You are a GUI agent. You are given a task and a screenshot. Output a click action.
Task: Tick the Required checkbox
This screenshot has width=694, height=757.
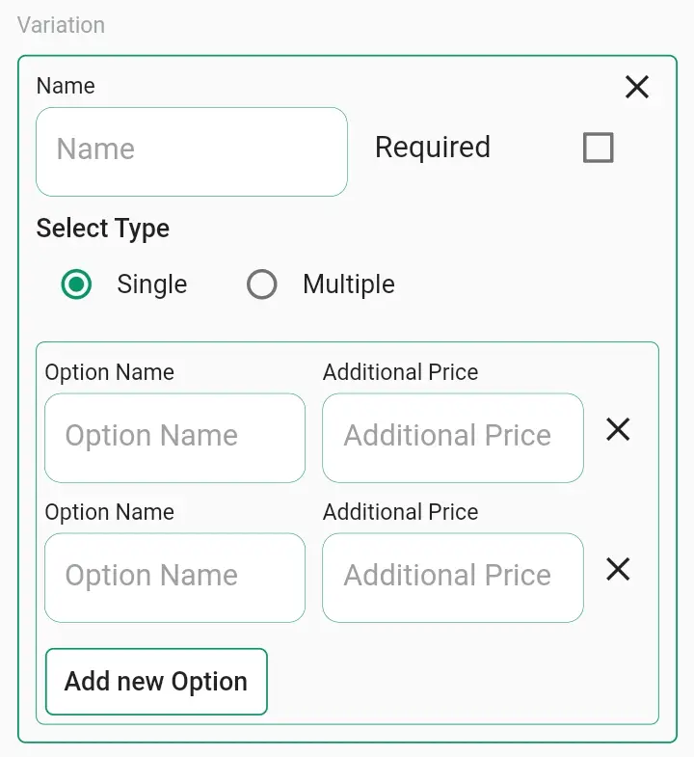[598, 148]
